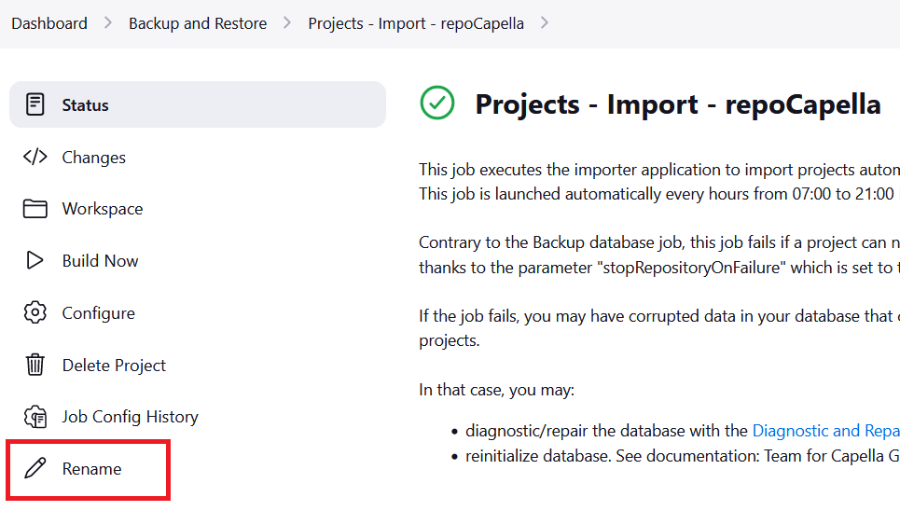
Task: Navigate to Backup and Restore breadcrumb
Action: tap(198, 23)
